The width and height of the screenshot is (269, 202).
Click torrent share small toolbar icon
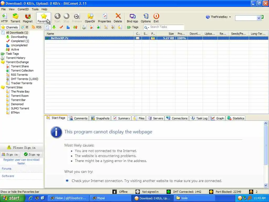tap(91, 27)
